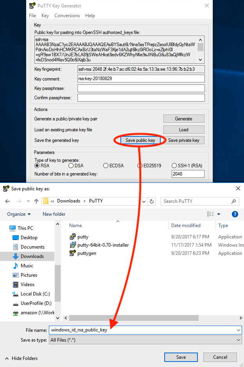Open recent locations chevron next to Forward

point(28,201)
